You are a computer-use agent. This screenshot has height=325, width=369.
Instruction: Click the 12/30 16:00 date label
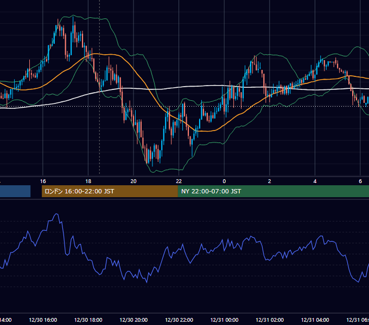coord(43,320)
